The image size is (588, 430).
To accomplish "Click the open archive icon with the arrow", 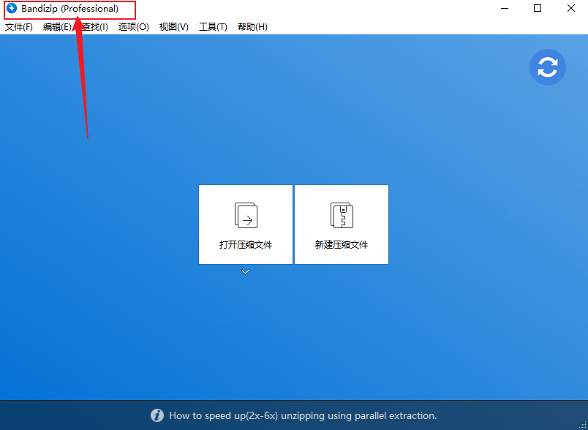I will click(x=246, y=216).
